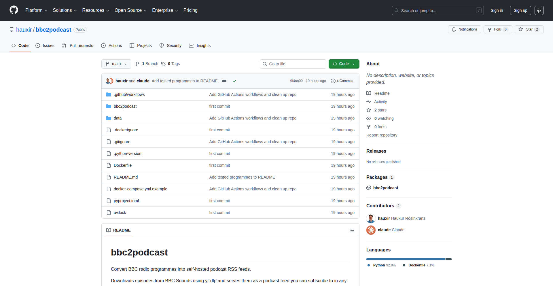This screenshot has width=553, height=286.
Task: Click the Notifications bell button
Action: tap(464, 29)
